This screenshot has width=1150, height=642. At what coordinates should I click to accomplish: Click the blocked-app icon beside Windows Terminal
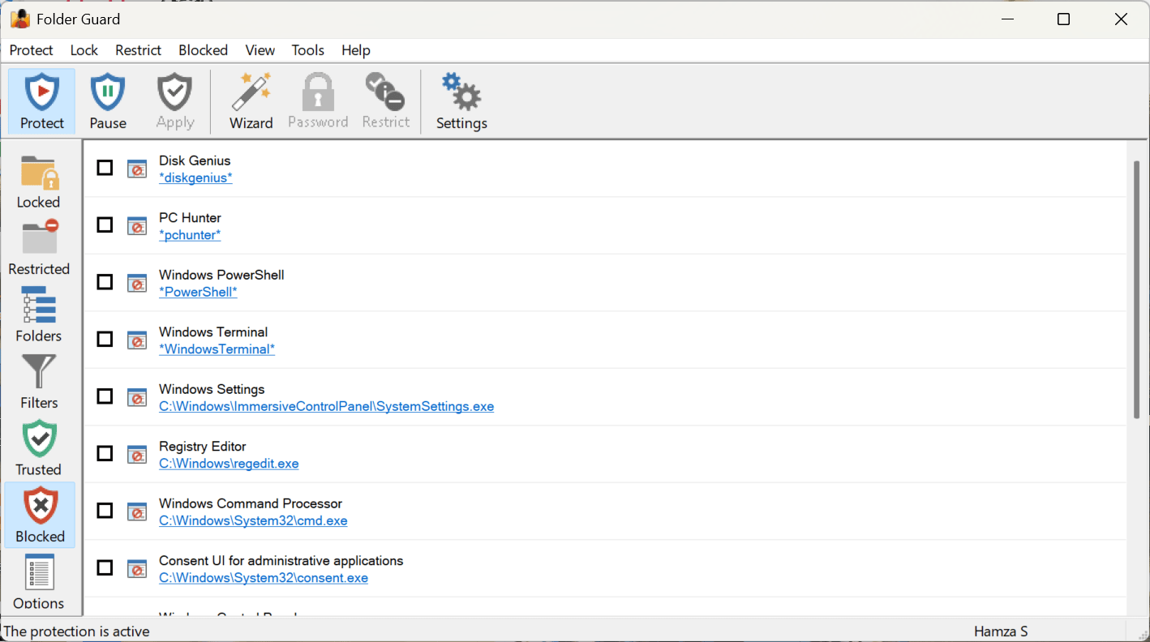137,340
